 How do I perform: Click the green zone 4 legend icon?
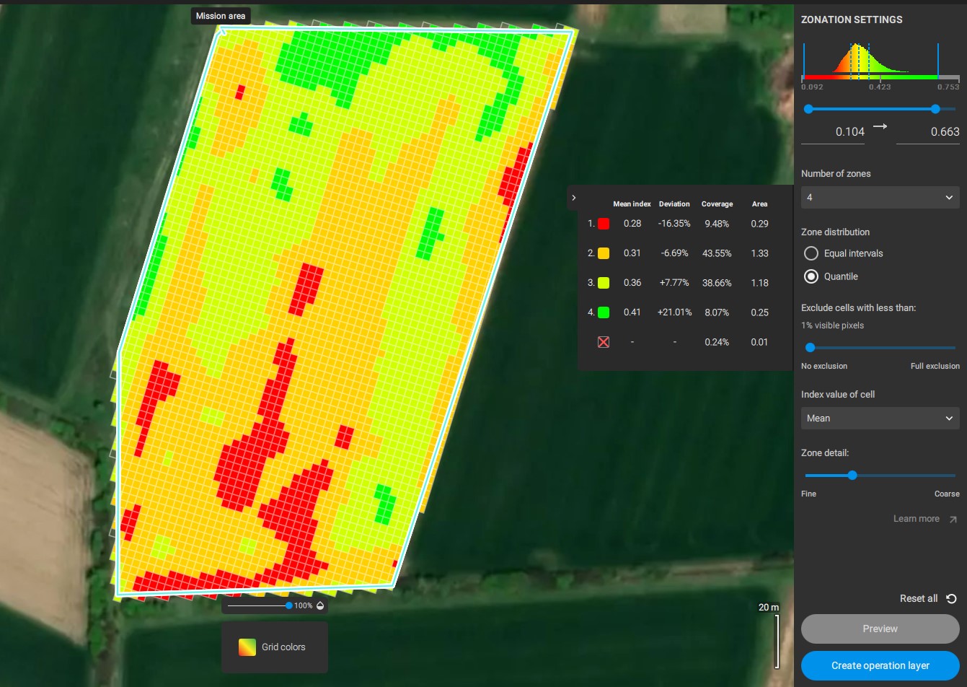[x=604, y=312]
